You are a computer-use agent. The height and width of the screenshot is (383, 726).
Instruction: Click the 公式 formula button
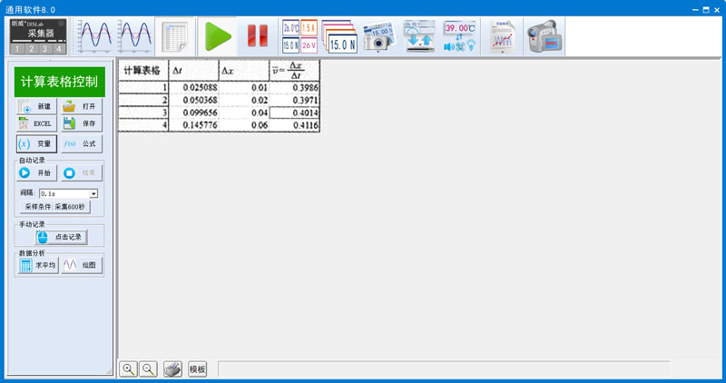point(81,143)
